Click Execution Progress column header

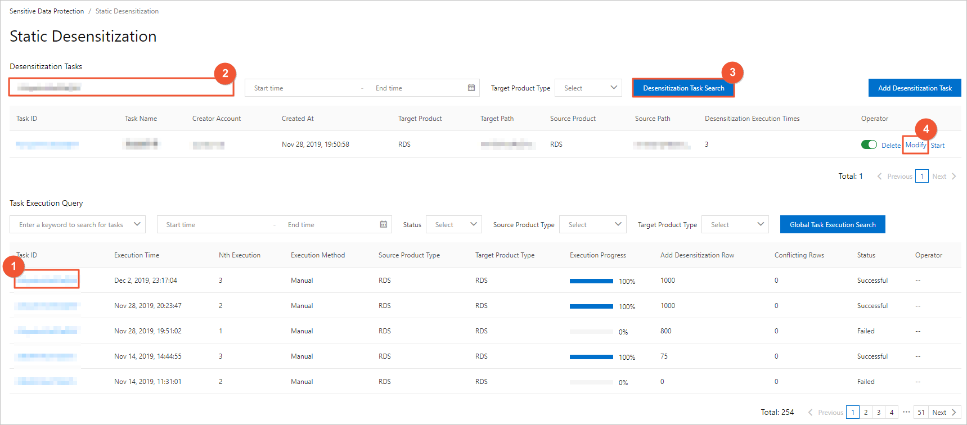pos(598,255)
